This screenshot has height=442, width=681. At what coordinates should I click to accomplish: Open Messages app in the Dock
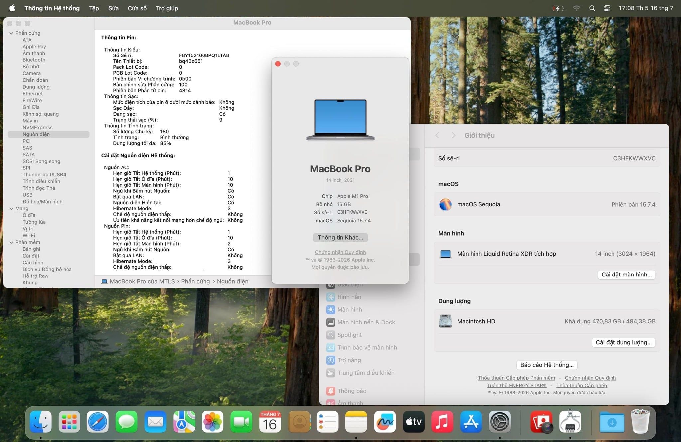tap(127, 422)
